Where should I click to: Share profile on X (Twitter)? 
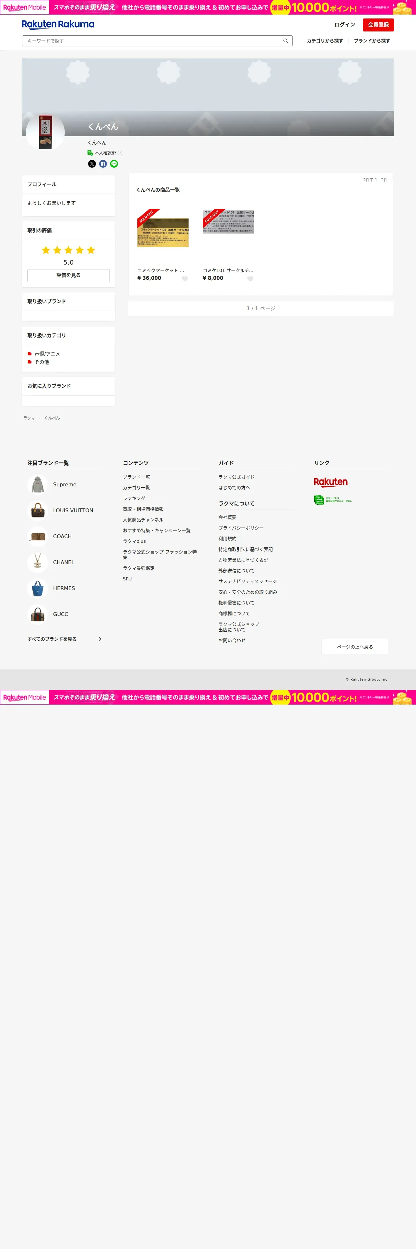[92, 164]
